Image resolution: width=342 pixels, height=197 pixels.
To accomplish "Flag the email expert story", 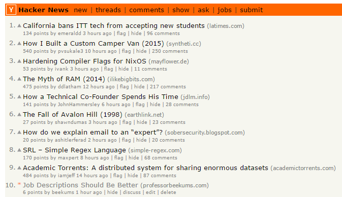I will 127,140.
